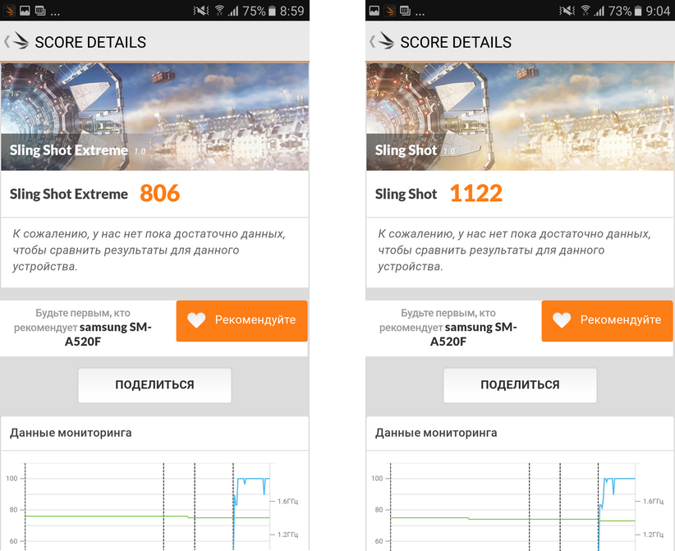Click Рекомендуйте button on Sling Shot Extreme screen
This screenshot has height=551, width=675.
pyautogui.click(x=242, y=321)
